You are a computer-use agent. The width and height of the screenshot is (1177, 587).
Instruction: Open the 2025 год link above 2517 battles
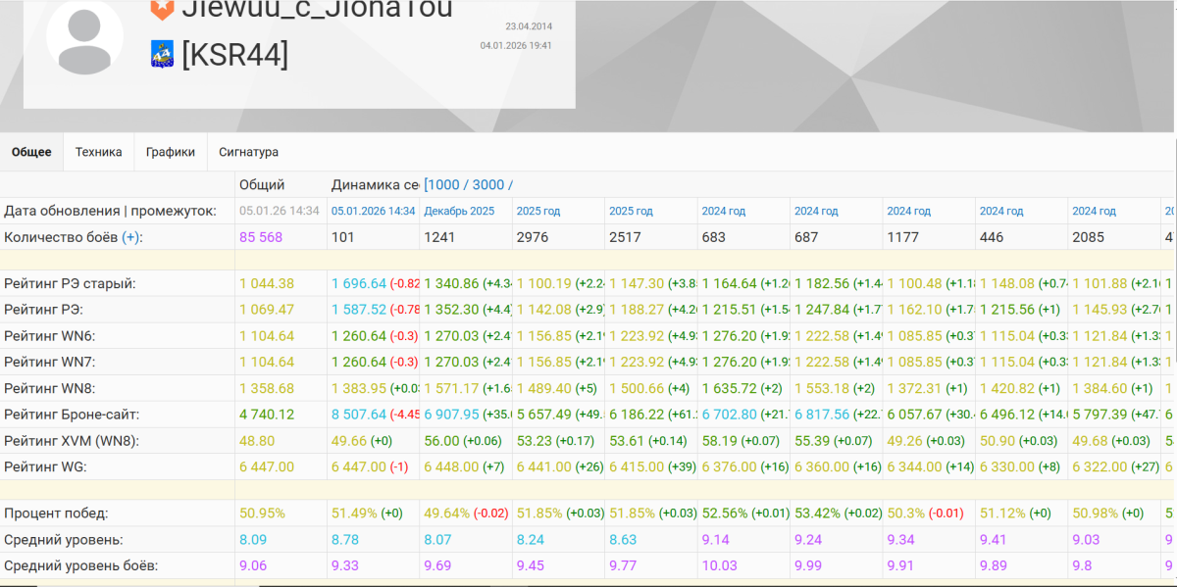(x=631, y=211)
